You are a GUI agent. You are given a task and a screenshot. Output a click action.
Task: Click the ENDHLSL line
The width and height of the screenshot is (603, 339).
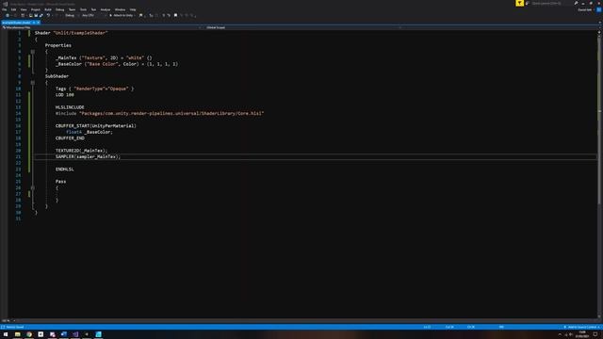(x=65, y=169)
